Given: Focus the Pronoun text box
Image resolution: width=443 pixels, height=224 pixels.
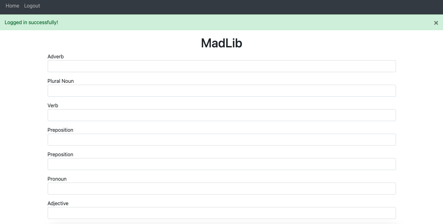Looking at the screenshot, I should pyautogui.click(x=221, y=189).
